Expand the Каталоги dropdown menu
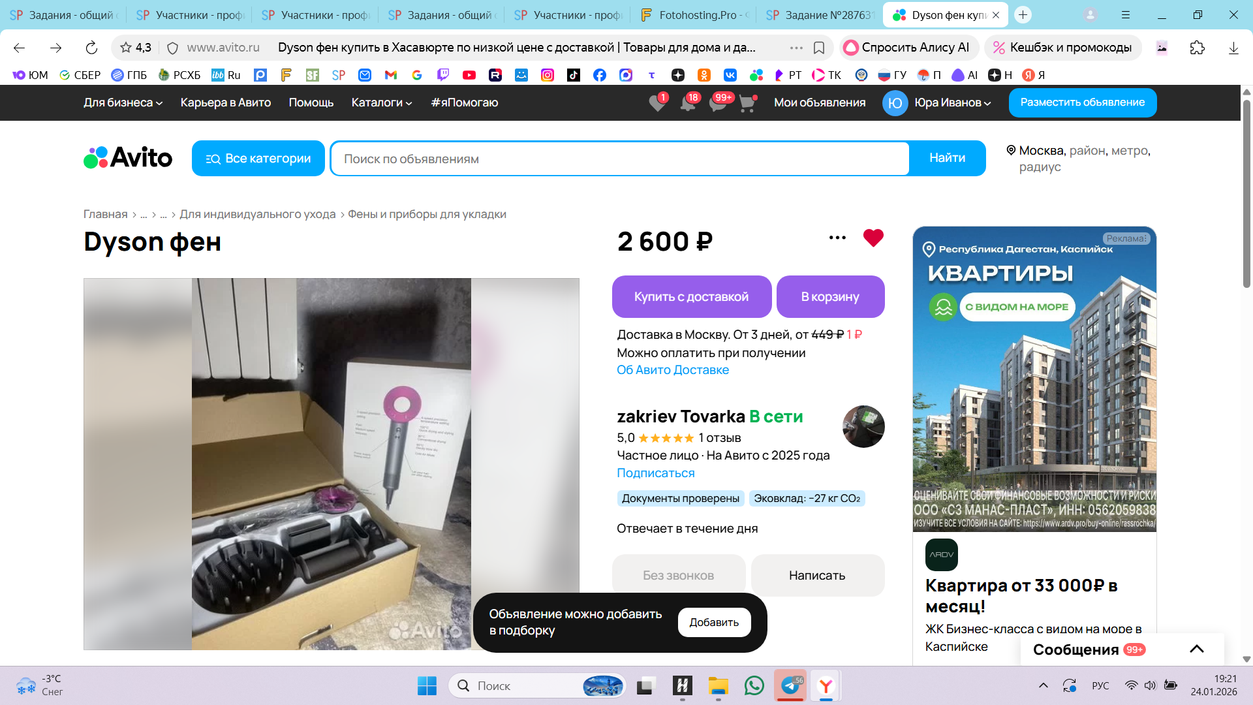 click(381, 102)
